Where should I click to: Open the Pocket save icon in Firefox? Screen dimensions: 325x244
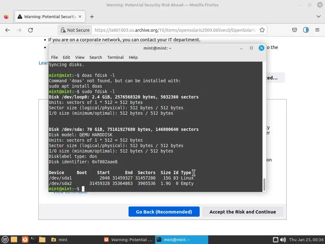tap(294, 30)
